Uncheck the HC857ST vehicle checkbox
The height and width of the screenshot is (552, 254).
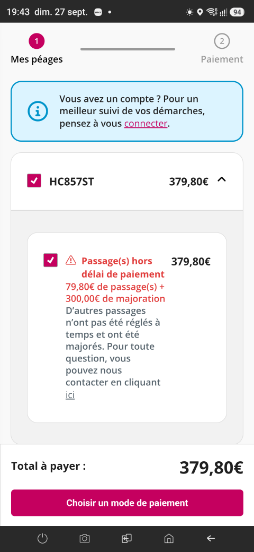(34, 181)
